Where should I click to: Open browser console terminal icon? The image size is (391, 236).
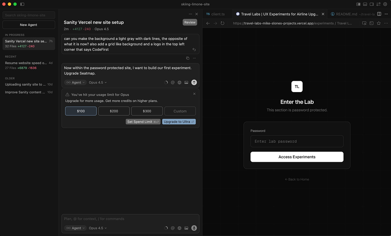(371, 23)
